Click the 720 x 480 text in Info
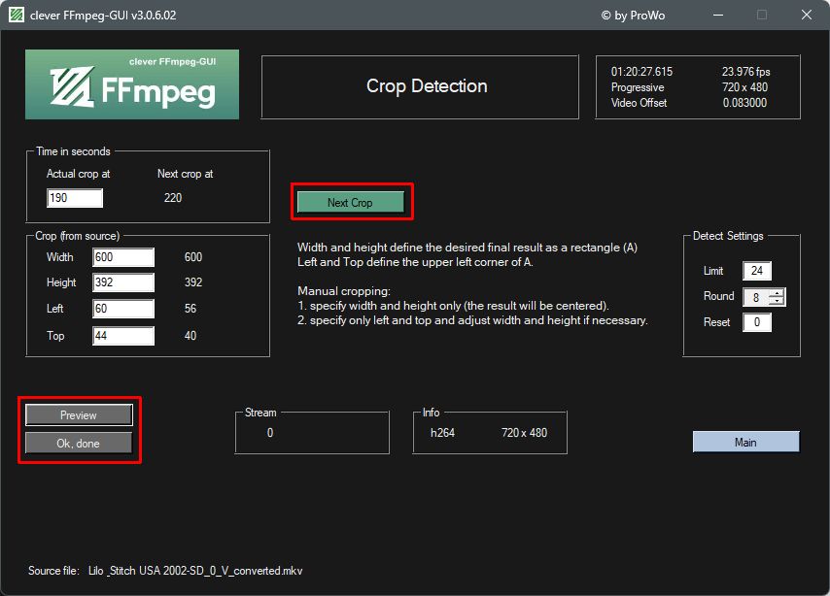Viewport: 830px width, 596px height. [524, 433]
